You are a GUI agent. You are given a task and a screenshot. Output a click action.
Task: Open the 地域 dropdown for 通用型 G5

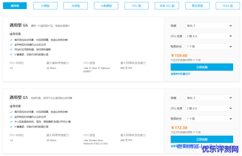[x=209, y=98]
